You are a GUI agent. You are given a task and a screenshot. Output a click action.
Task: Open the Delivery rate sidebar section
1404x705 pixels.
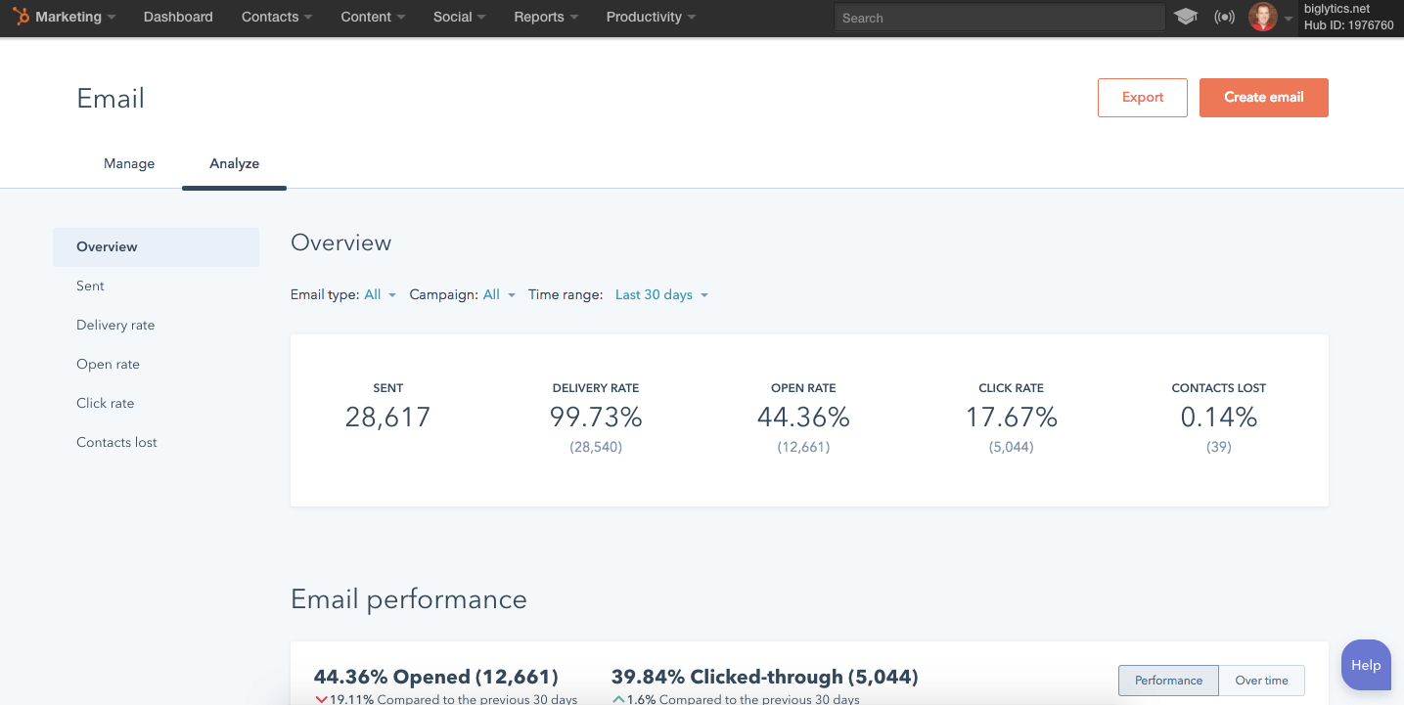[x=115, y=325]
